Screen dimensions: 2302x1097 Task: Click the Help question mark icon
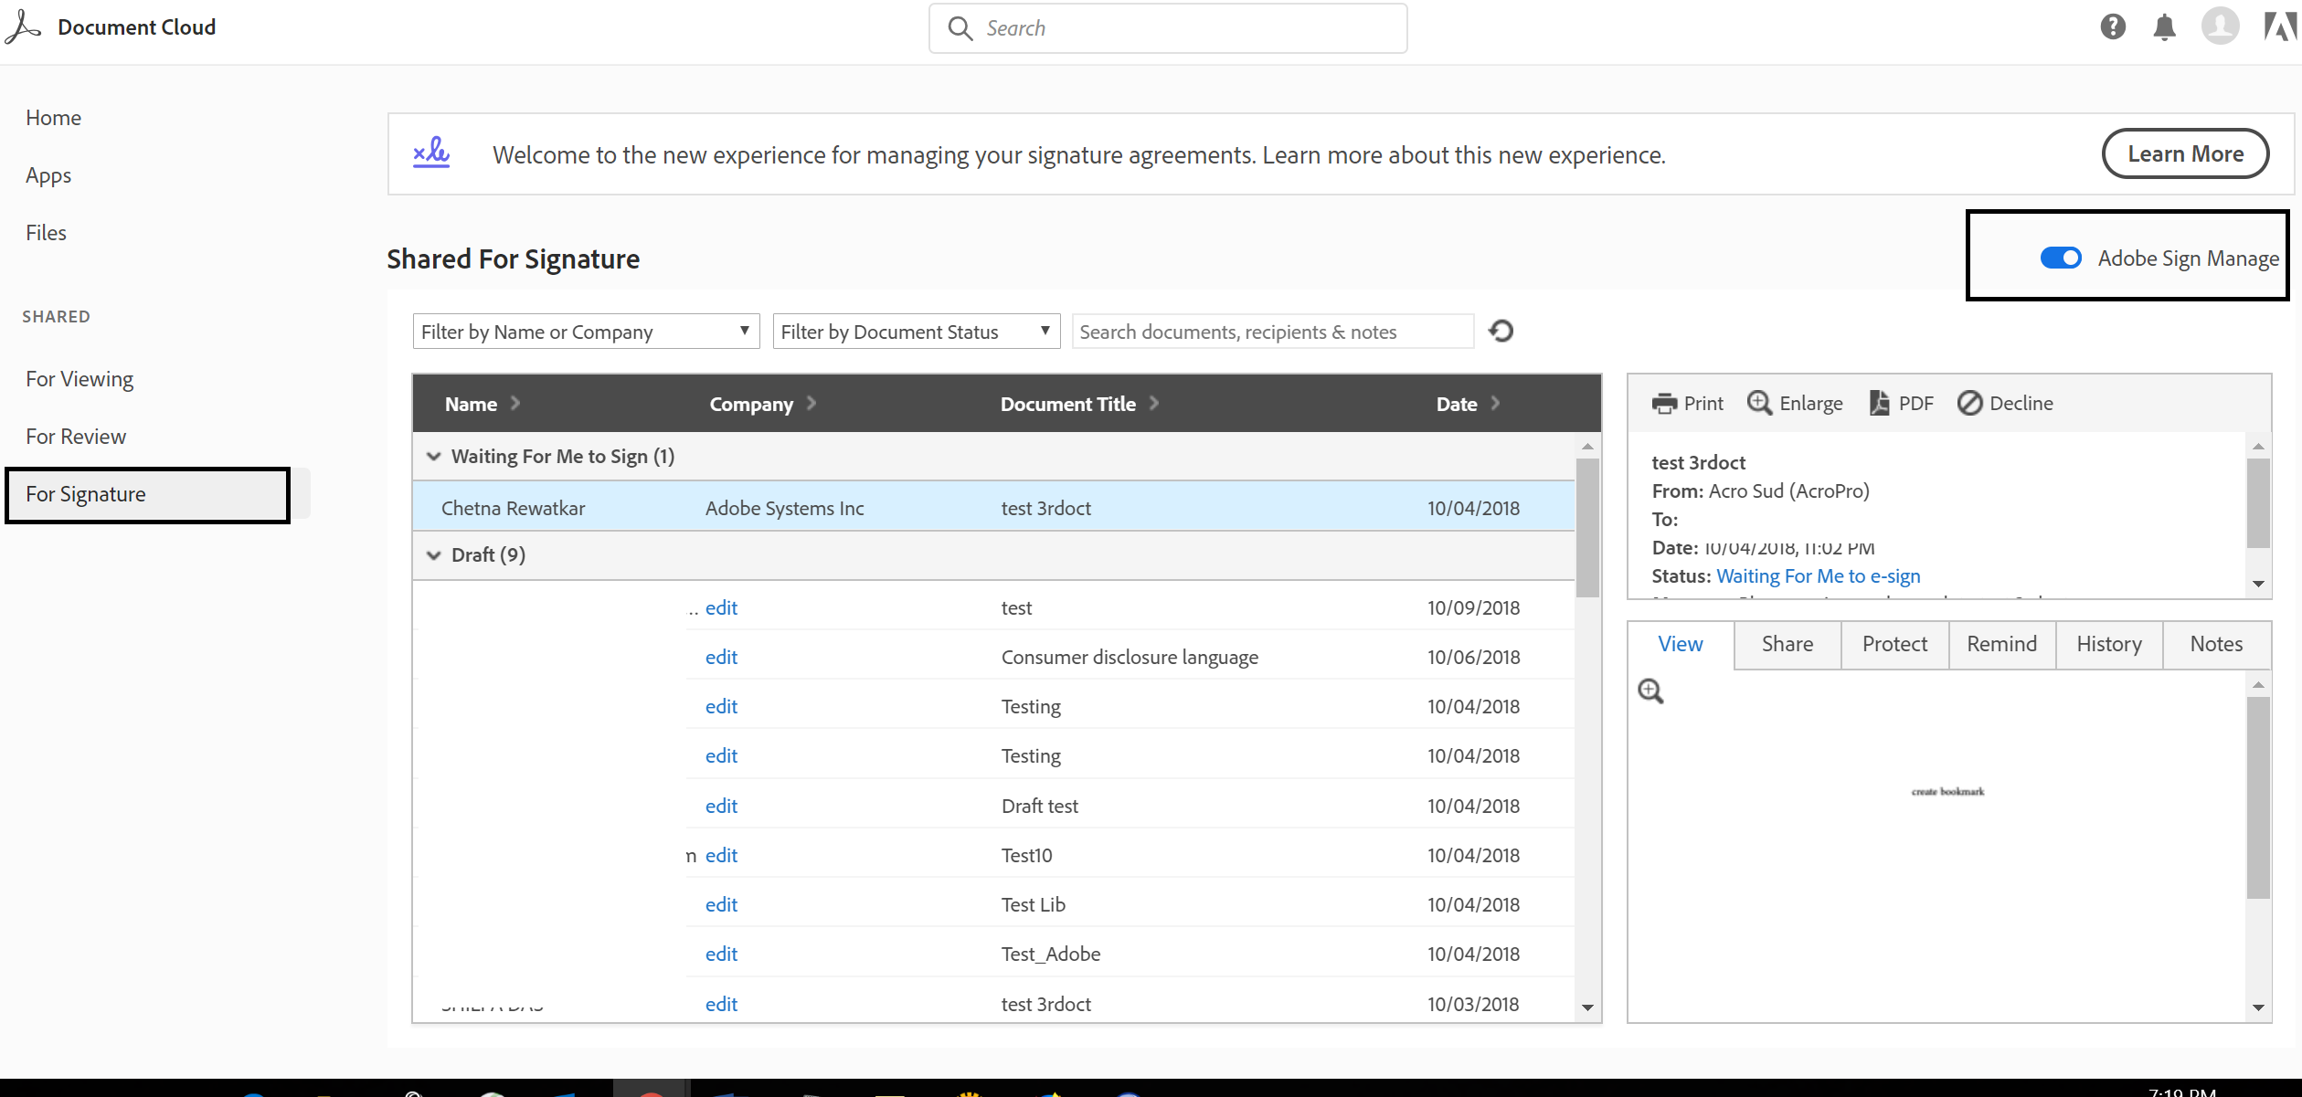coord(2111,26)
